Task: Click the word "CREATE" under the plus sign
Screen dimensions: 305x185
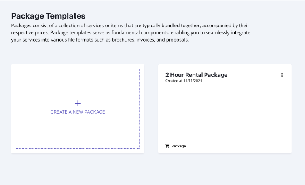Action: (59, 112)
